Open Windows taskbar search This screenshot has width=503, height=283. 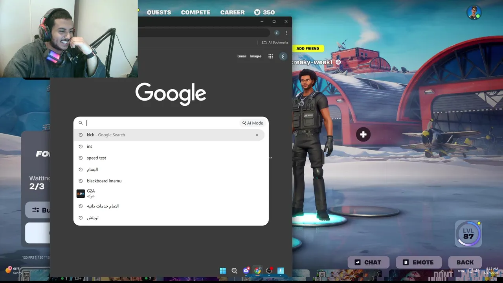click(234, 270)
